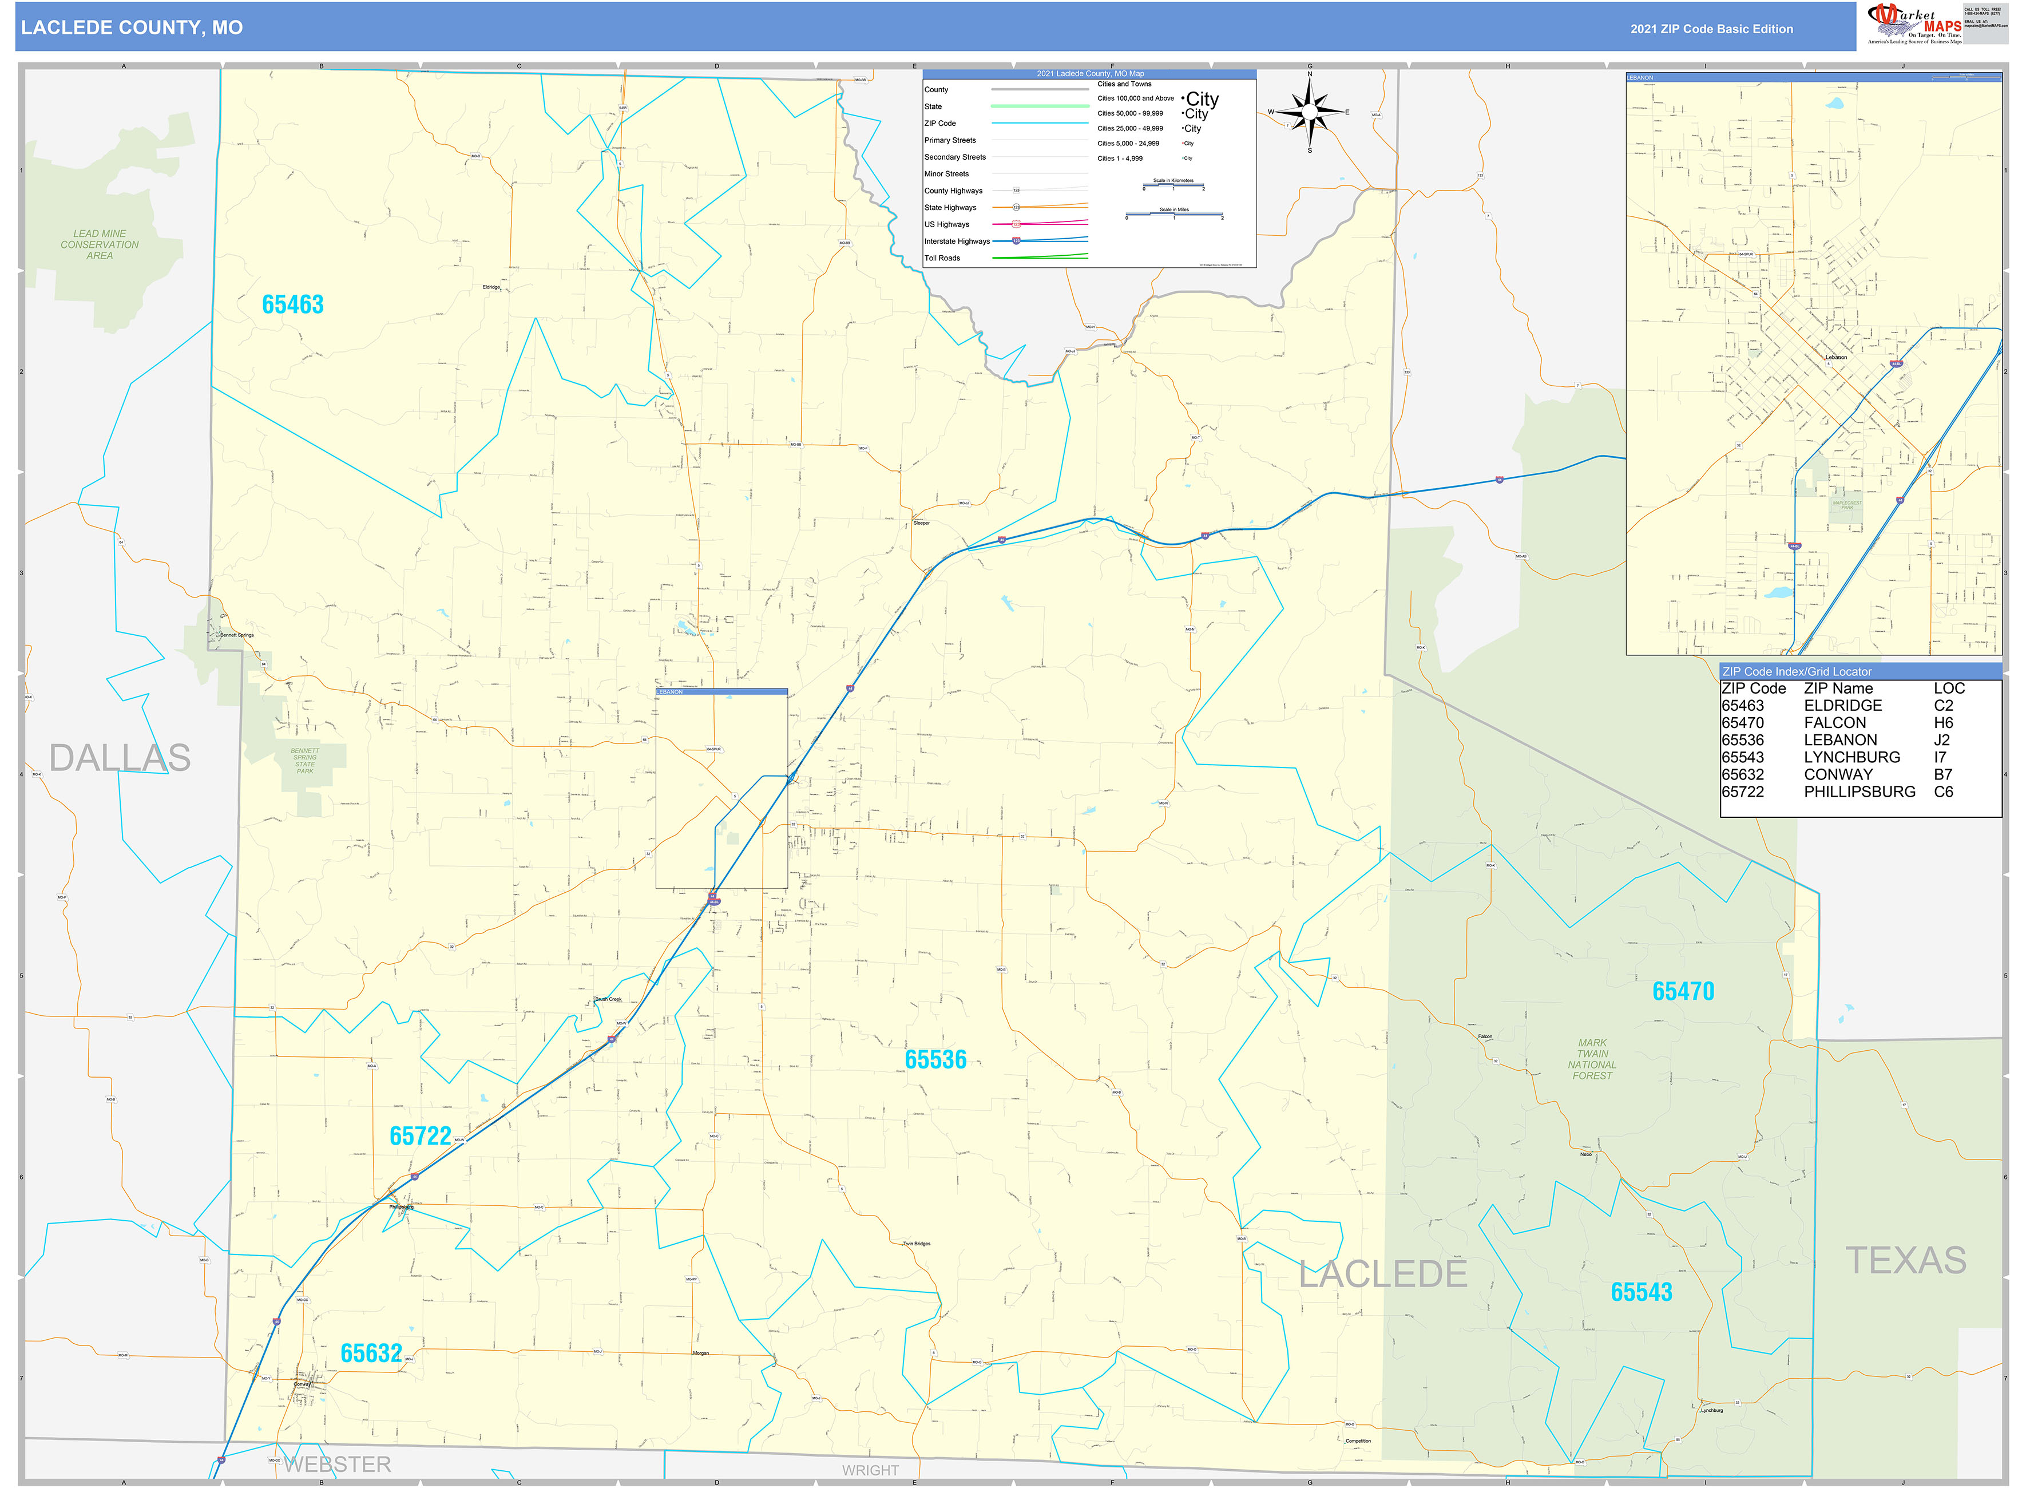
Task: Click the Scale in Miles bar
Action: (1174, 215)
